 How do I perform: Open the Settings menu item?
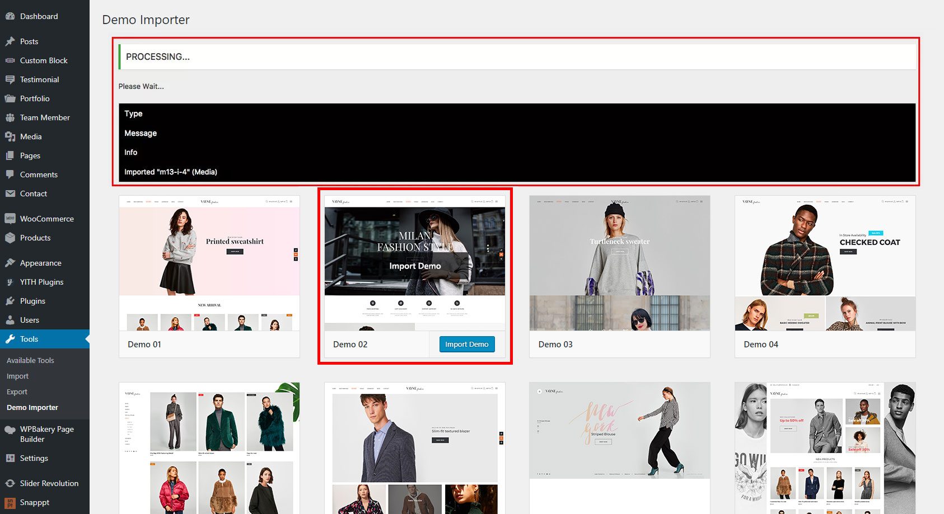[34, 458]
